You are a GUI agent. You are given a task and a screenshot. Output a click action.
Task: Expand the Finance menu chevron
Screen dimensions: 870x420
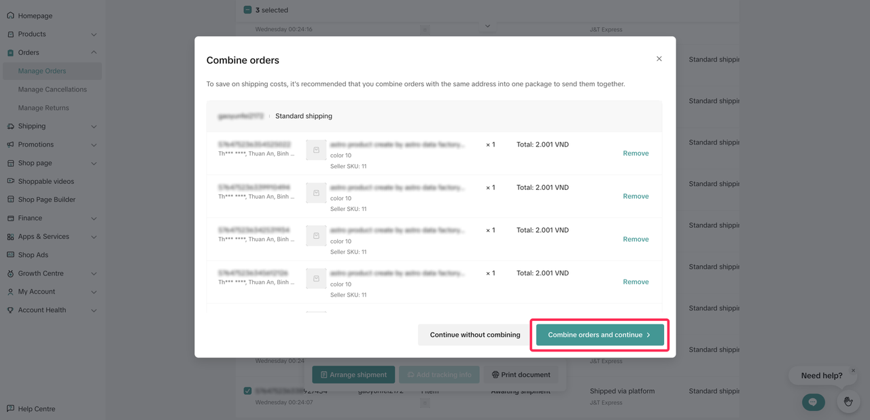click(x=94, y=218)
